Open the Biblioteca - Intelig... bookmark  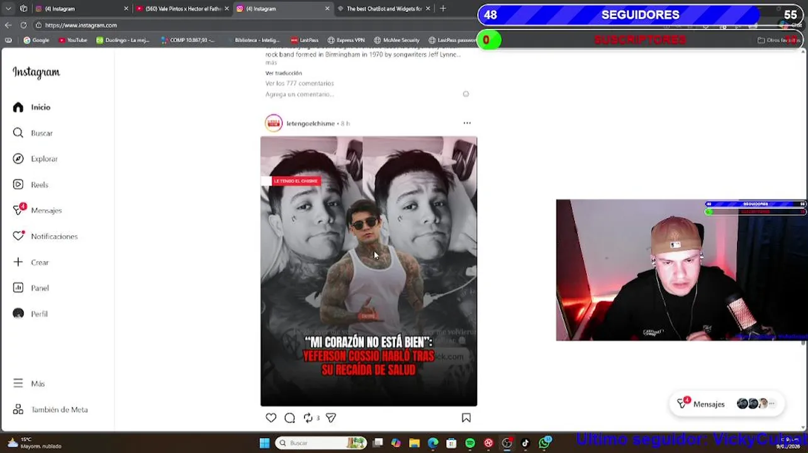pos(257,40)
